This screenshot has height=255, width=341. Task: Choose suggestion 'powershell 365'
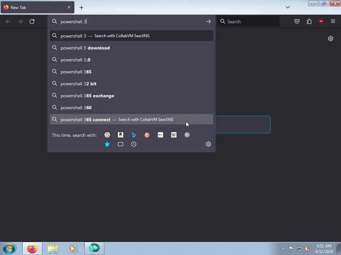131,72
